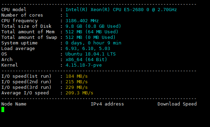Click the x86_64 (64 Bit) arch value
Viewport: 210px width, 127px height.
86,60
